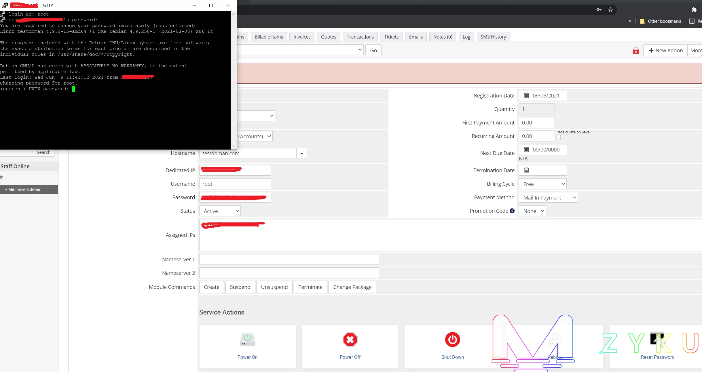Viewport: 702px width, 372px height.
Task: Click the red Power Off icon
Action: tap(350, 340)
